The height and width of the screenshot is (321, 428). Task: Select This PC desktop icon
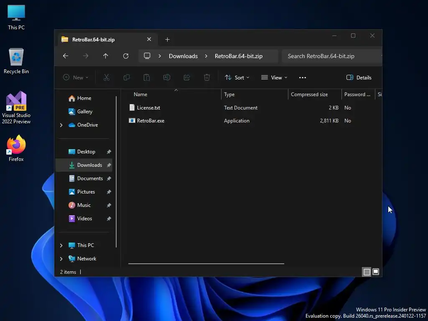tap(16, 17)
